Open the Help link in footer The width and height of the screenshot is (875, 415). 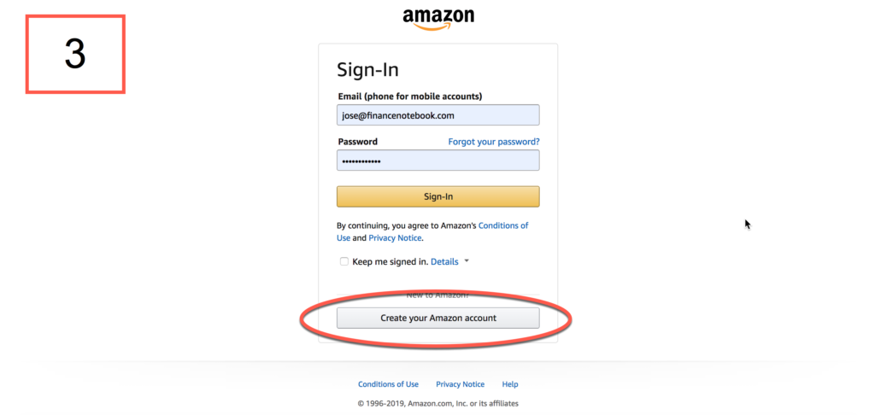(x=510, y=384)
